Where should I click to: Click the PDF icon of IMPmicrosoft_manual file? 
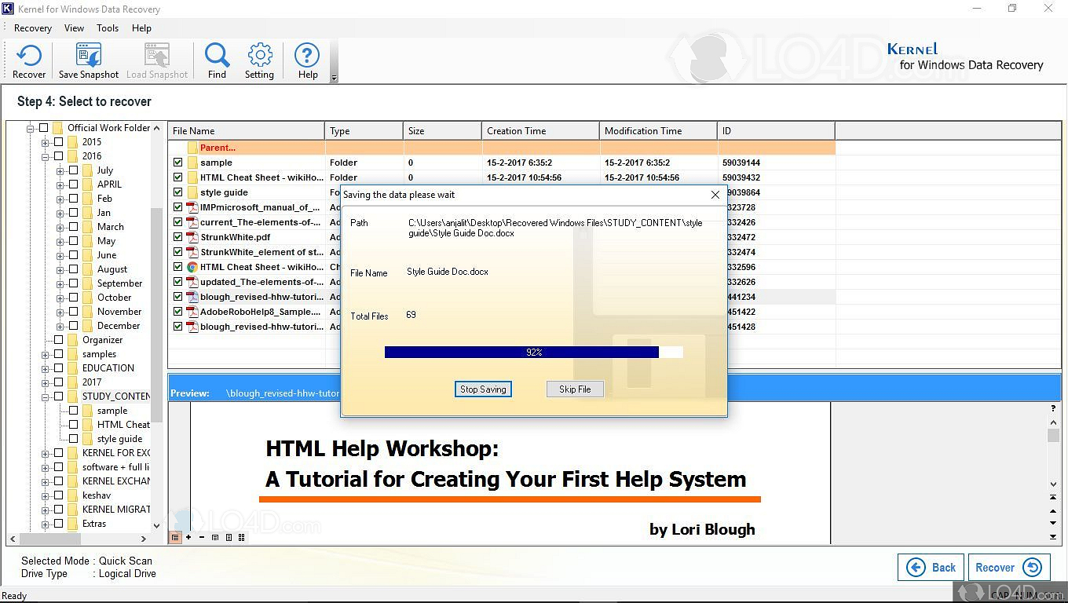click(192, 207)
